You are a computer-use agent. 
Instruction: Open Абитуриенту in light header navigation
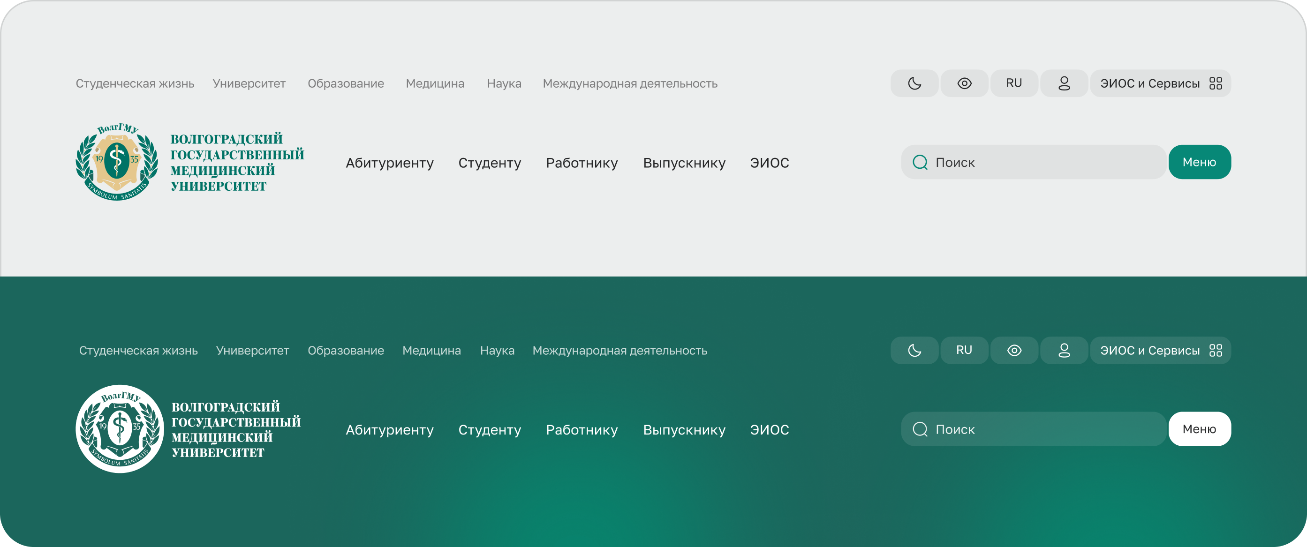point(389,163)
